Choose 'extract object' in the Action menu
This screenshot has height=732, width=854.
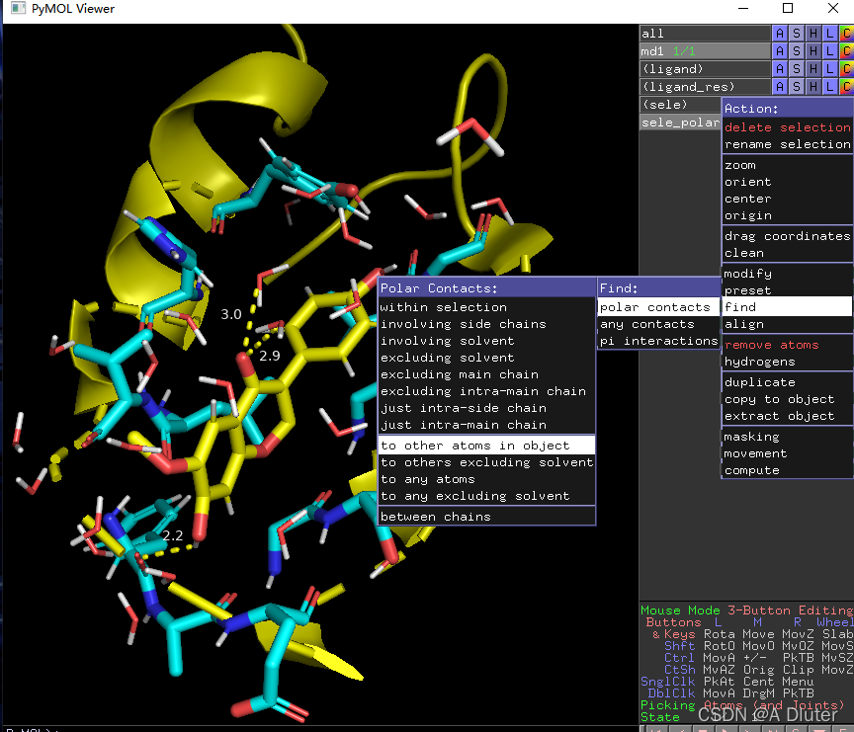coord(788,416)
